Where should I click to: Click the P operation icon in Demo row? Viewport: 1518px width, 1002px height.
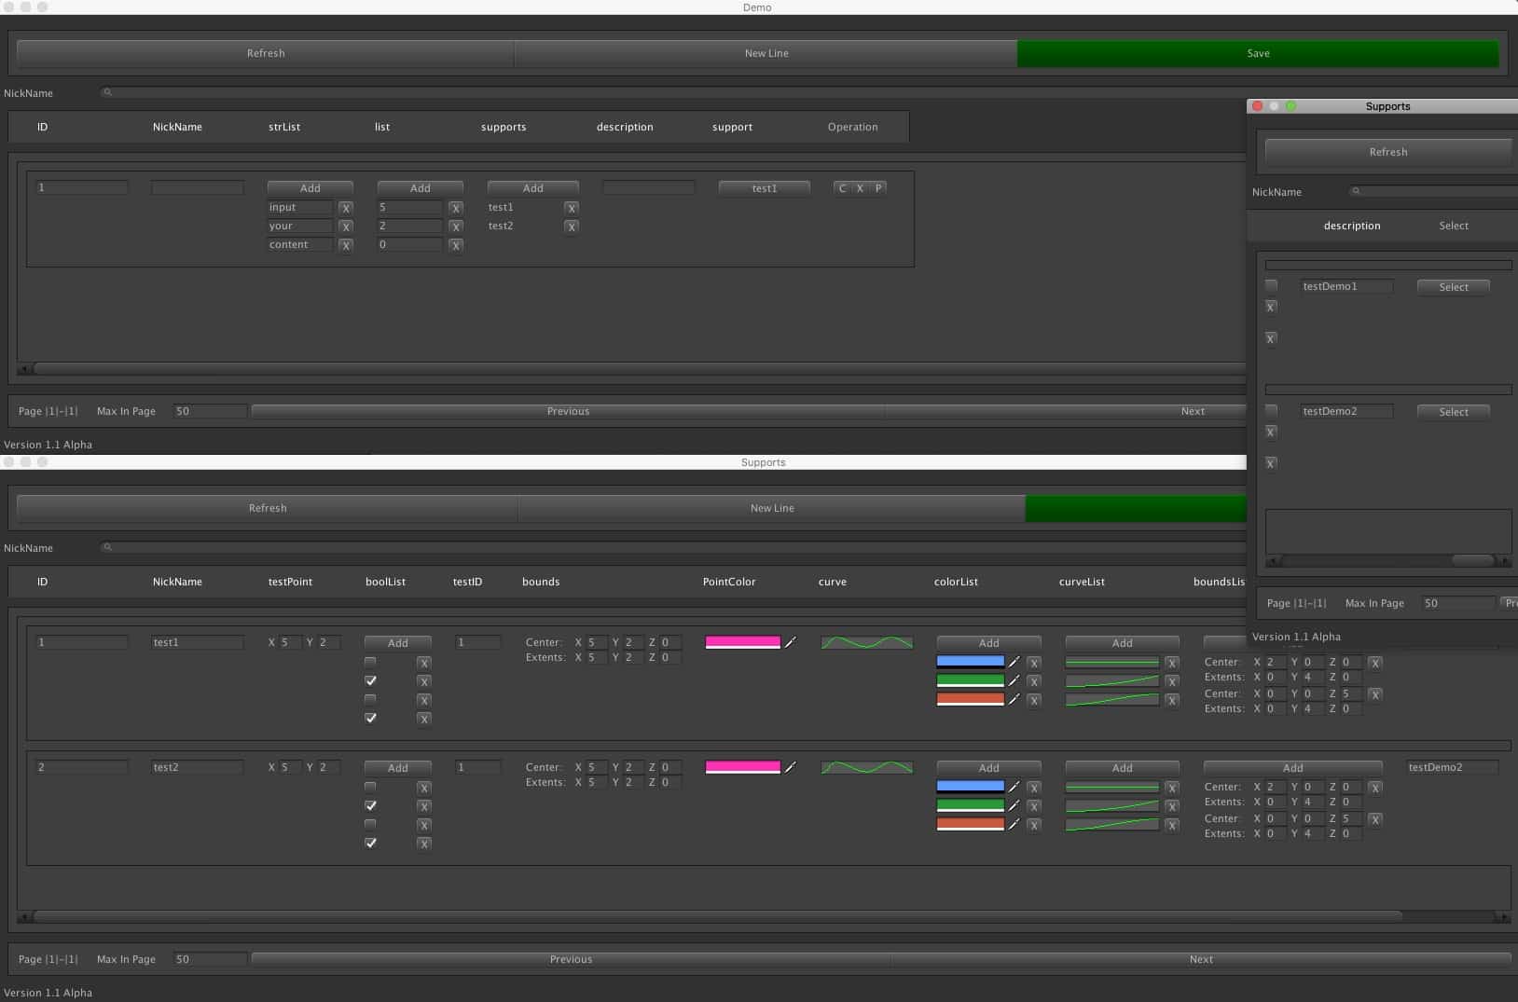coord(878,188)
